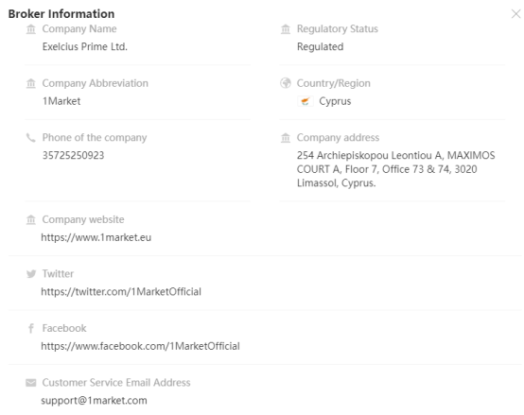This screenshot has height=415, width=524.
Task: Close the Broker Information dialog
Action: 515,14
